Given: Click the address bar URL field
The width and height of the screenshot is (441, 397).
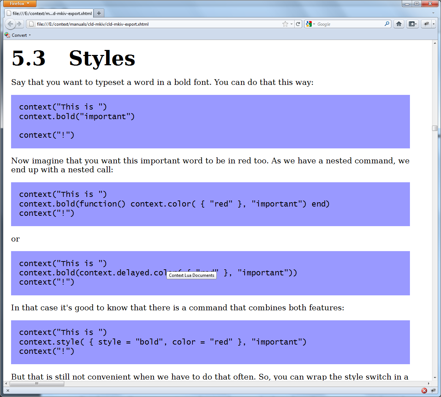Looking at the screenshot, I should [x=157, y=24].
